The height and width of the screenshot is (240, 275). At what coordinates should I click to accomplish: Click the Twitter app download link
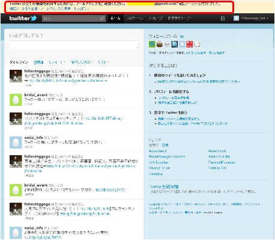[193, 124]
